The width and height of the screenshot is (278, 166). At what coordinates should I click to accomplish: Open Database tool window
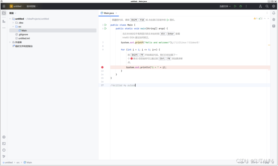pos(274,26)
